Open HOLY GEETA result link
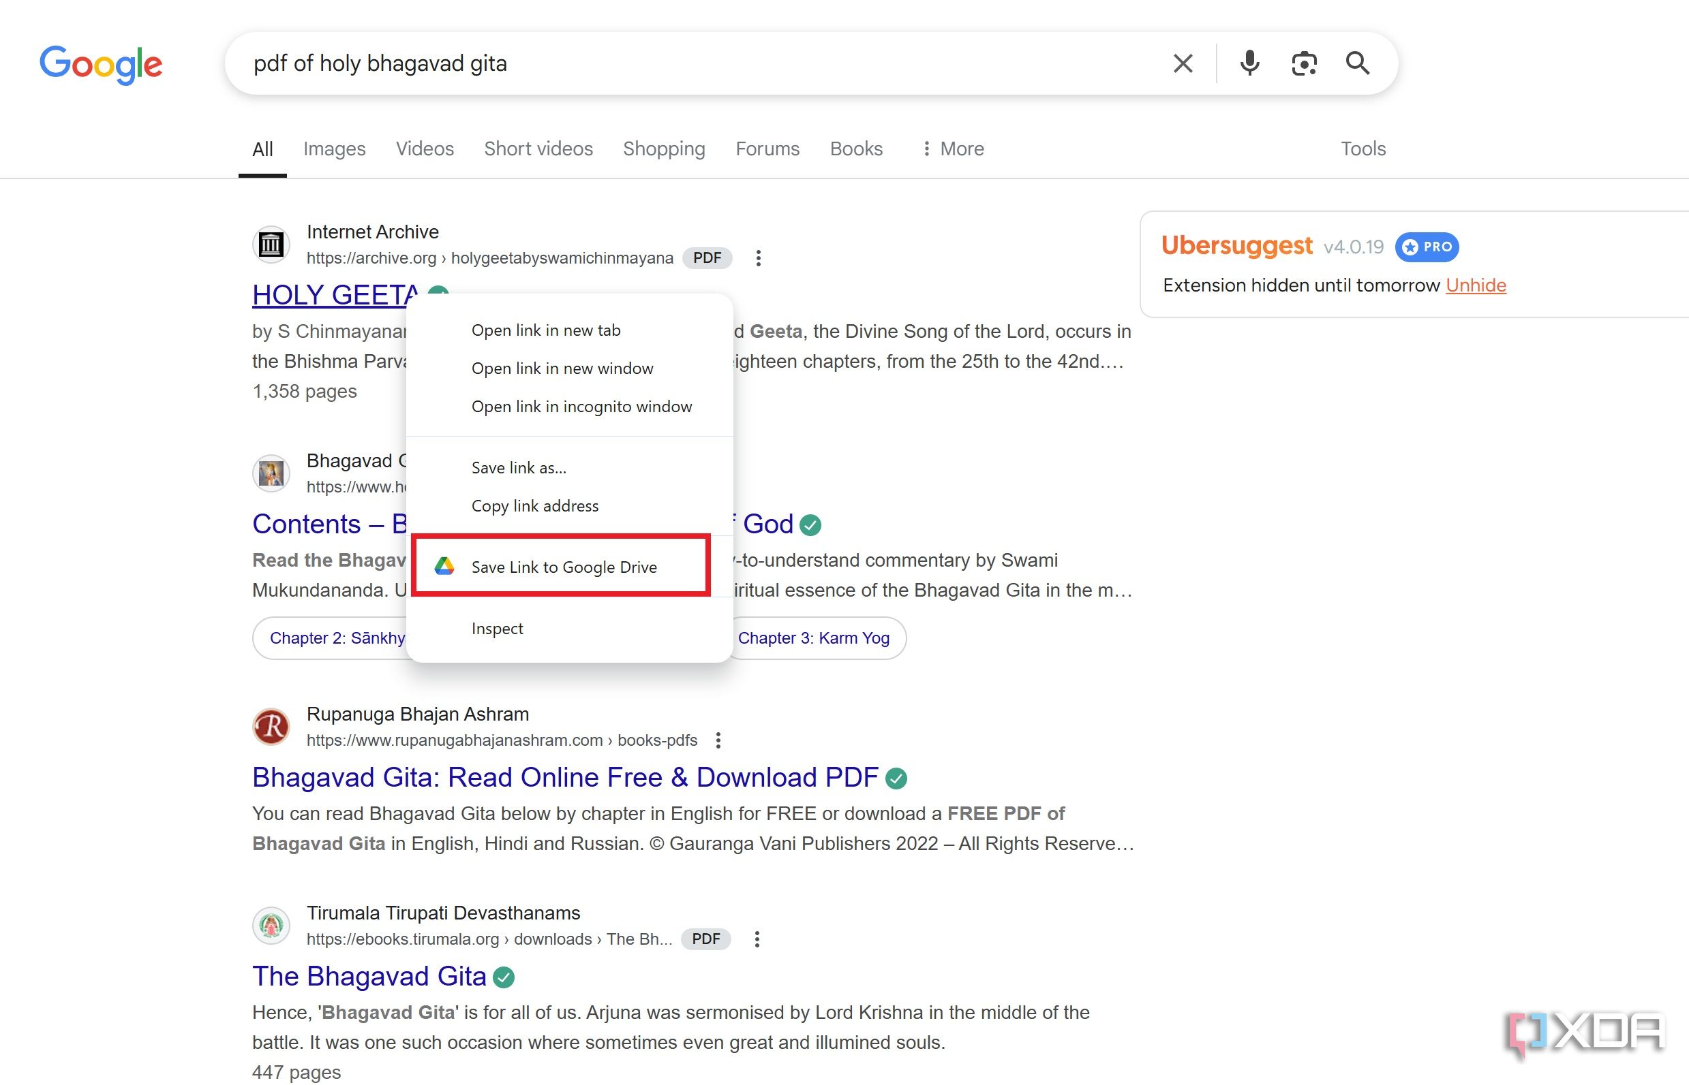1689x1085 pixels. click(x=335, y=295)
